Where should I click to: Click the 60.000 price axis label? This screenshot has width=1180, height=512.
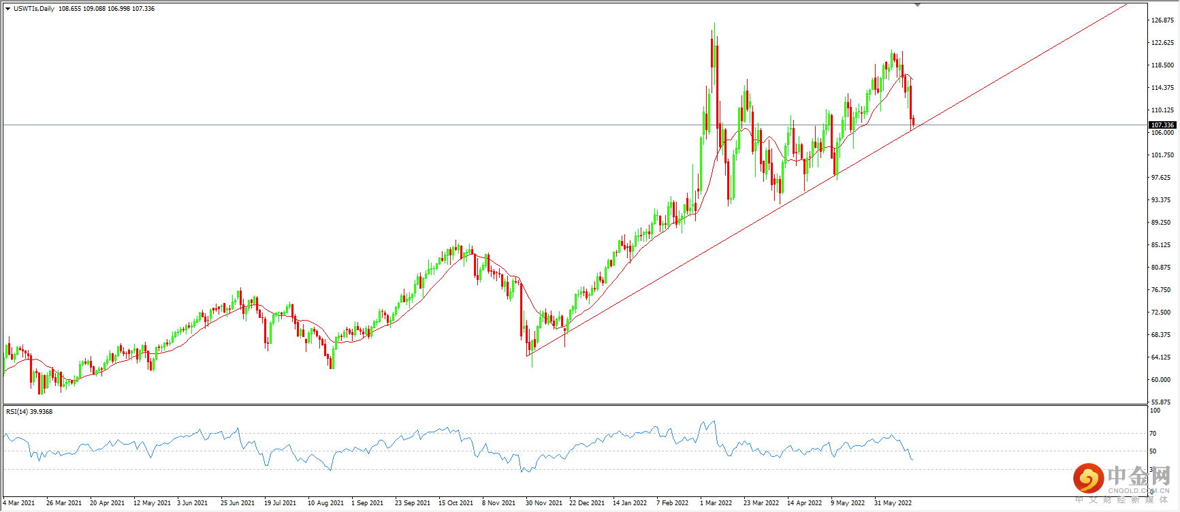[1161, 380]
